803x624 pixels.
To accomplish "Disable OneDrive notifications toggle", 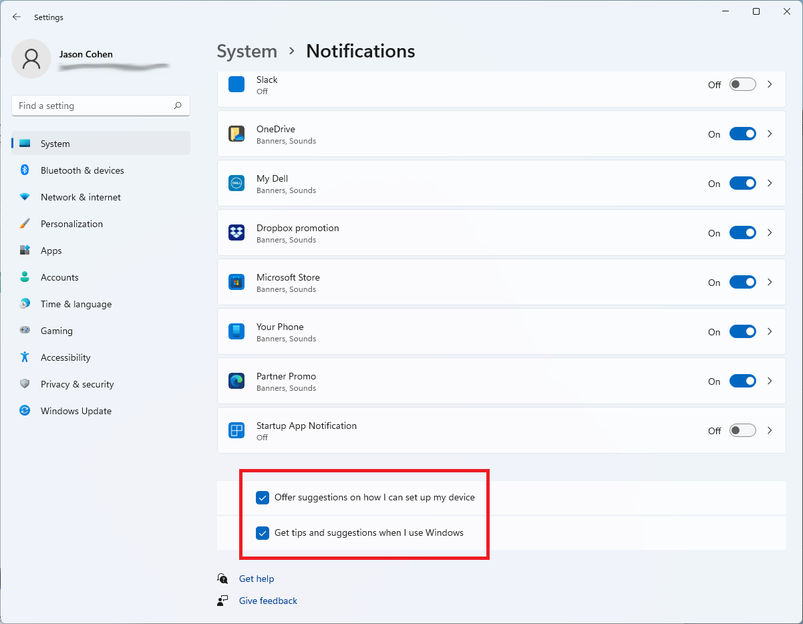I will (x=742, y=134).
